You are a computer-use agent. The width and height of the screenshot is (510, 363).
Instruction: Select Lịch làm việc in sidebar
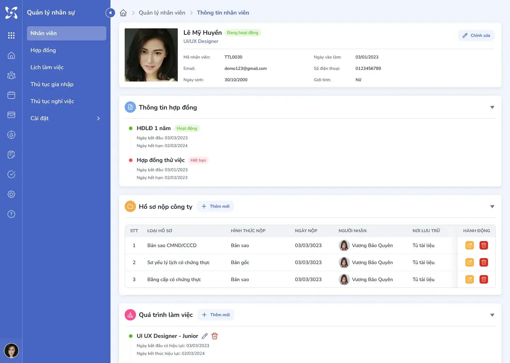tap(47, 67)
